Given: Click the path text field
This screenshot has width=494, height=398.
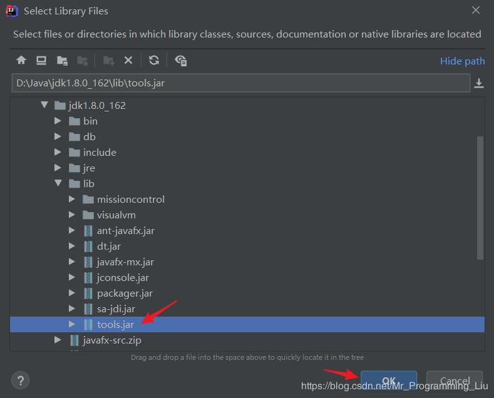Looking at the screenshot, I should click(241, 83).
